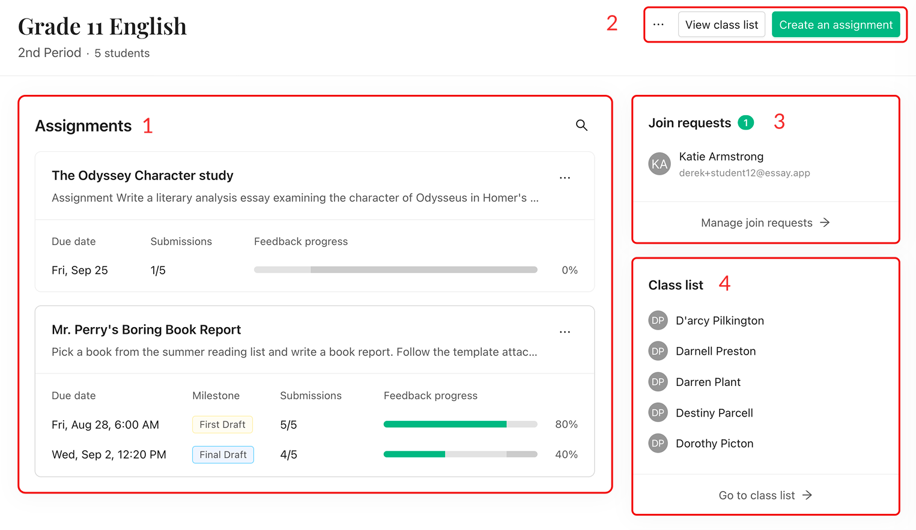Select Darren Plant in class list

[708, 382]
